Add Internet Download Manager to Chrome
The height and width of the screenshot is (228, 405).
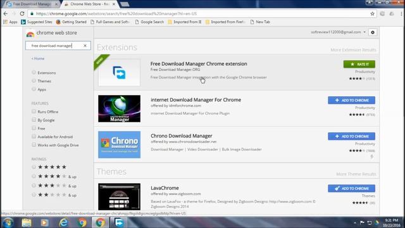(x=352, y=100)
